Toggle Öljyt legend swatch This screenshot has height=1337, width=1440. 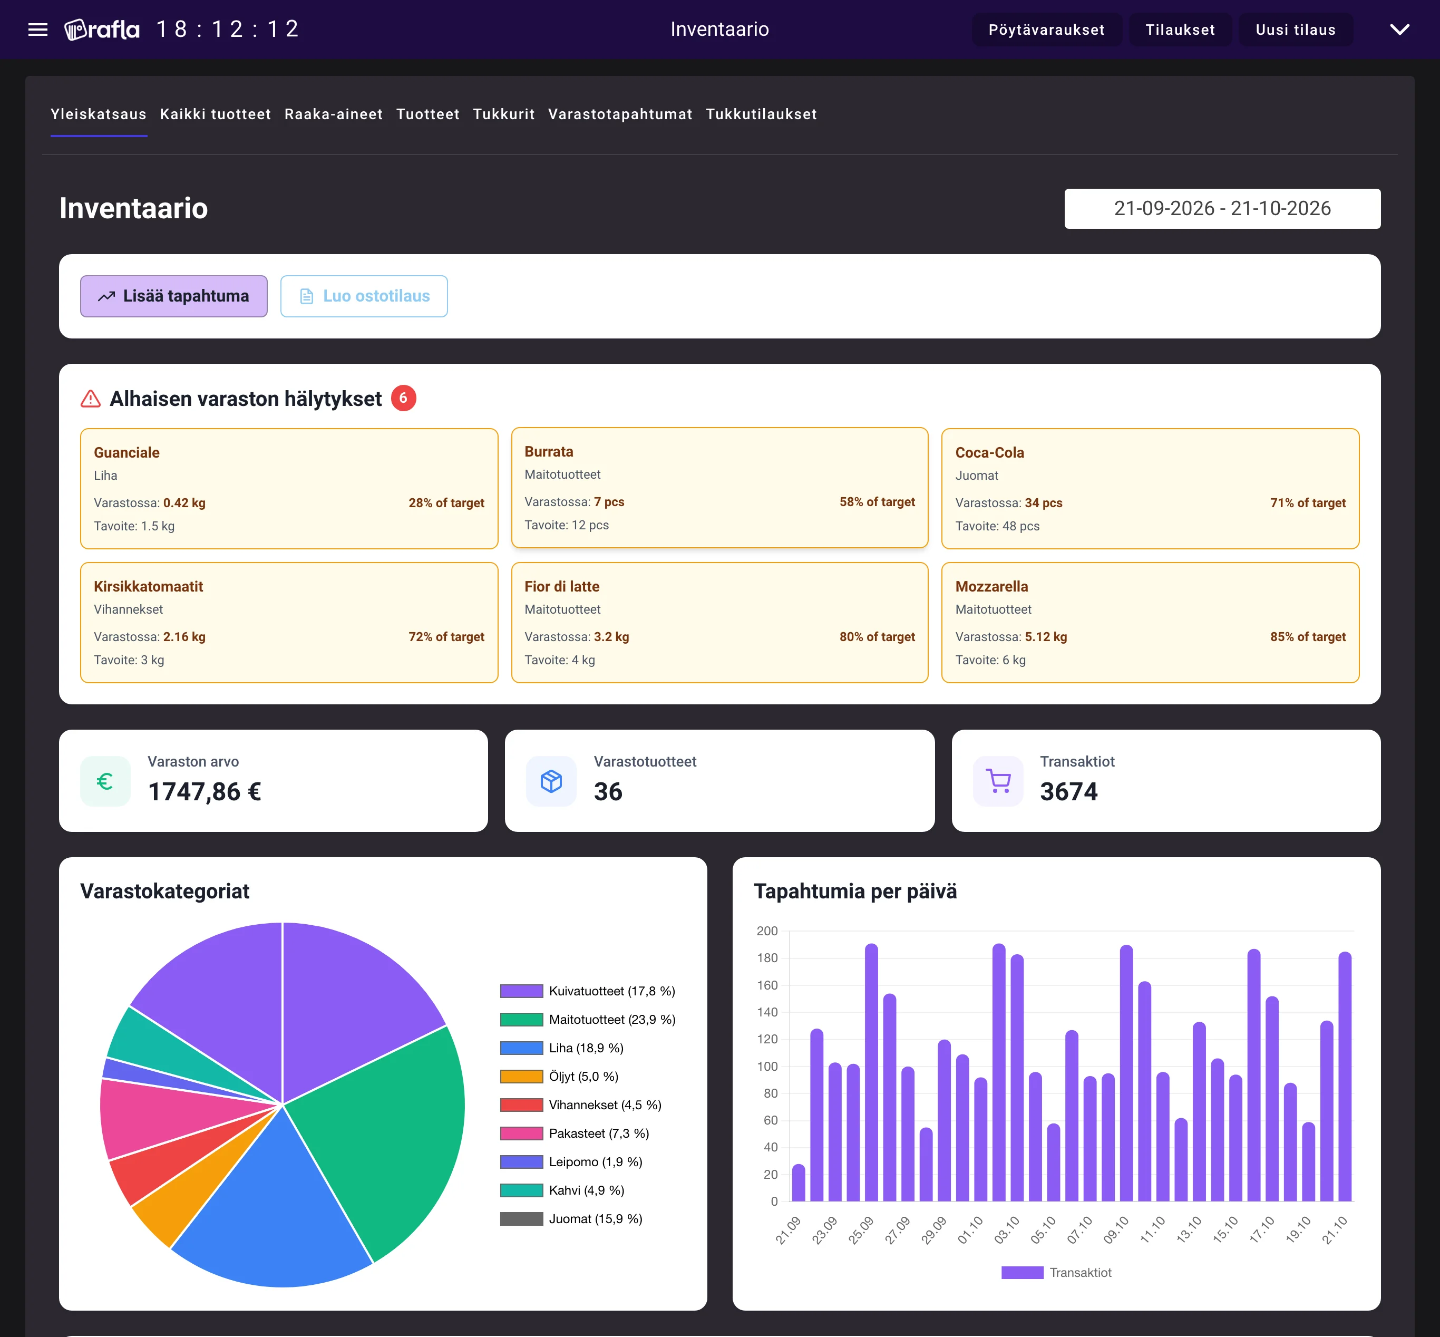521,1077
